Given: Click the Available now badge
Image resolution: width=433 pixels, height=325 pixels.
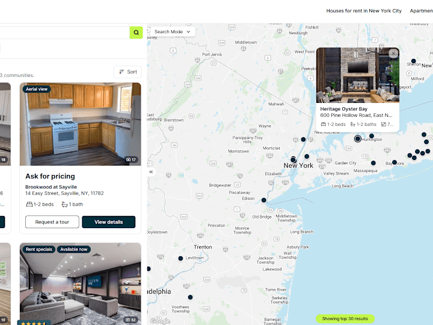Looking at the screenshot, I should [74, 249].
